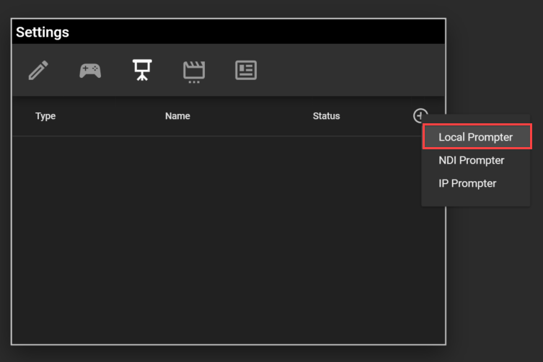543x362 pixels.
Task: Click the circular plus add-prompter icon
Action: tap(420, 115)
